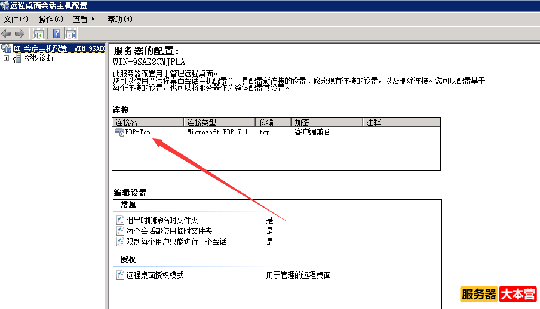Click icon beside 限制每个用户只能进行一个会话
The height and width of the screenshot is (309, 540).
(x=120, y=242)
